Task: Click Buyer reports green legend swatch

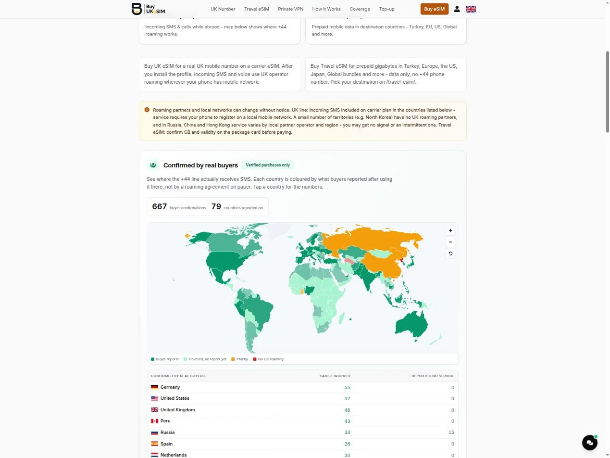Action: (x=153, y=359)
